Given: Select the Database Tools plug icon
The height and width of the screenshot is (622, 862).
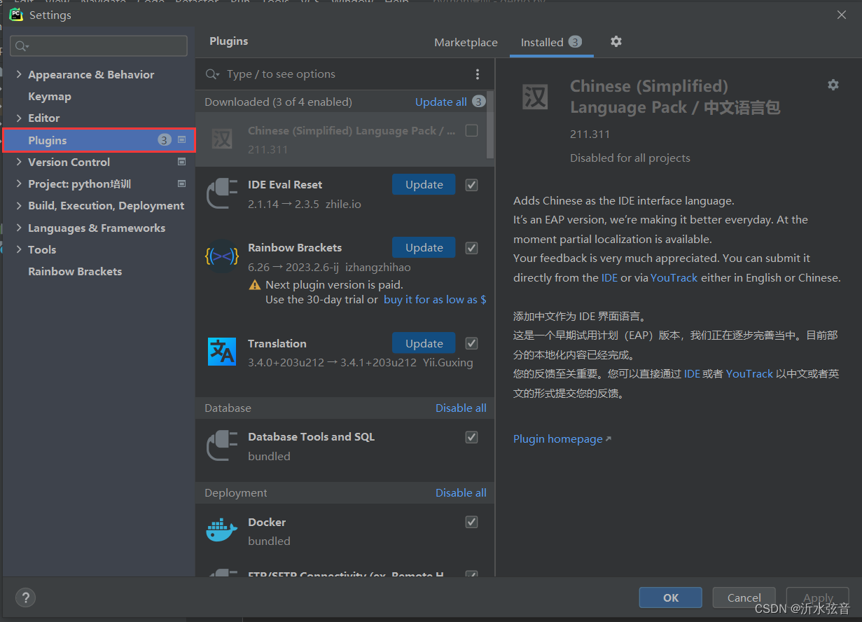Looking at the screenshot, I should (222, 445).
